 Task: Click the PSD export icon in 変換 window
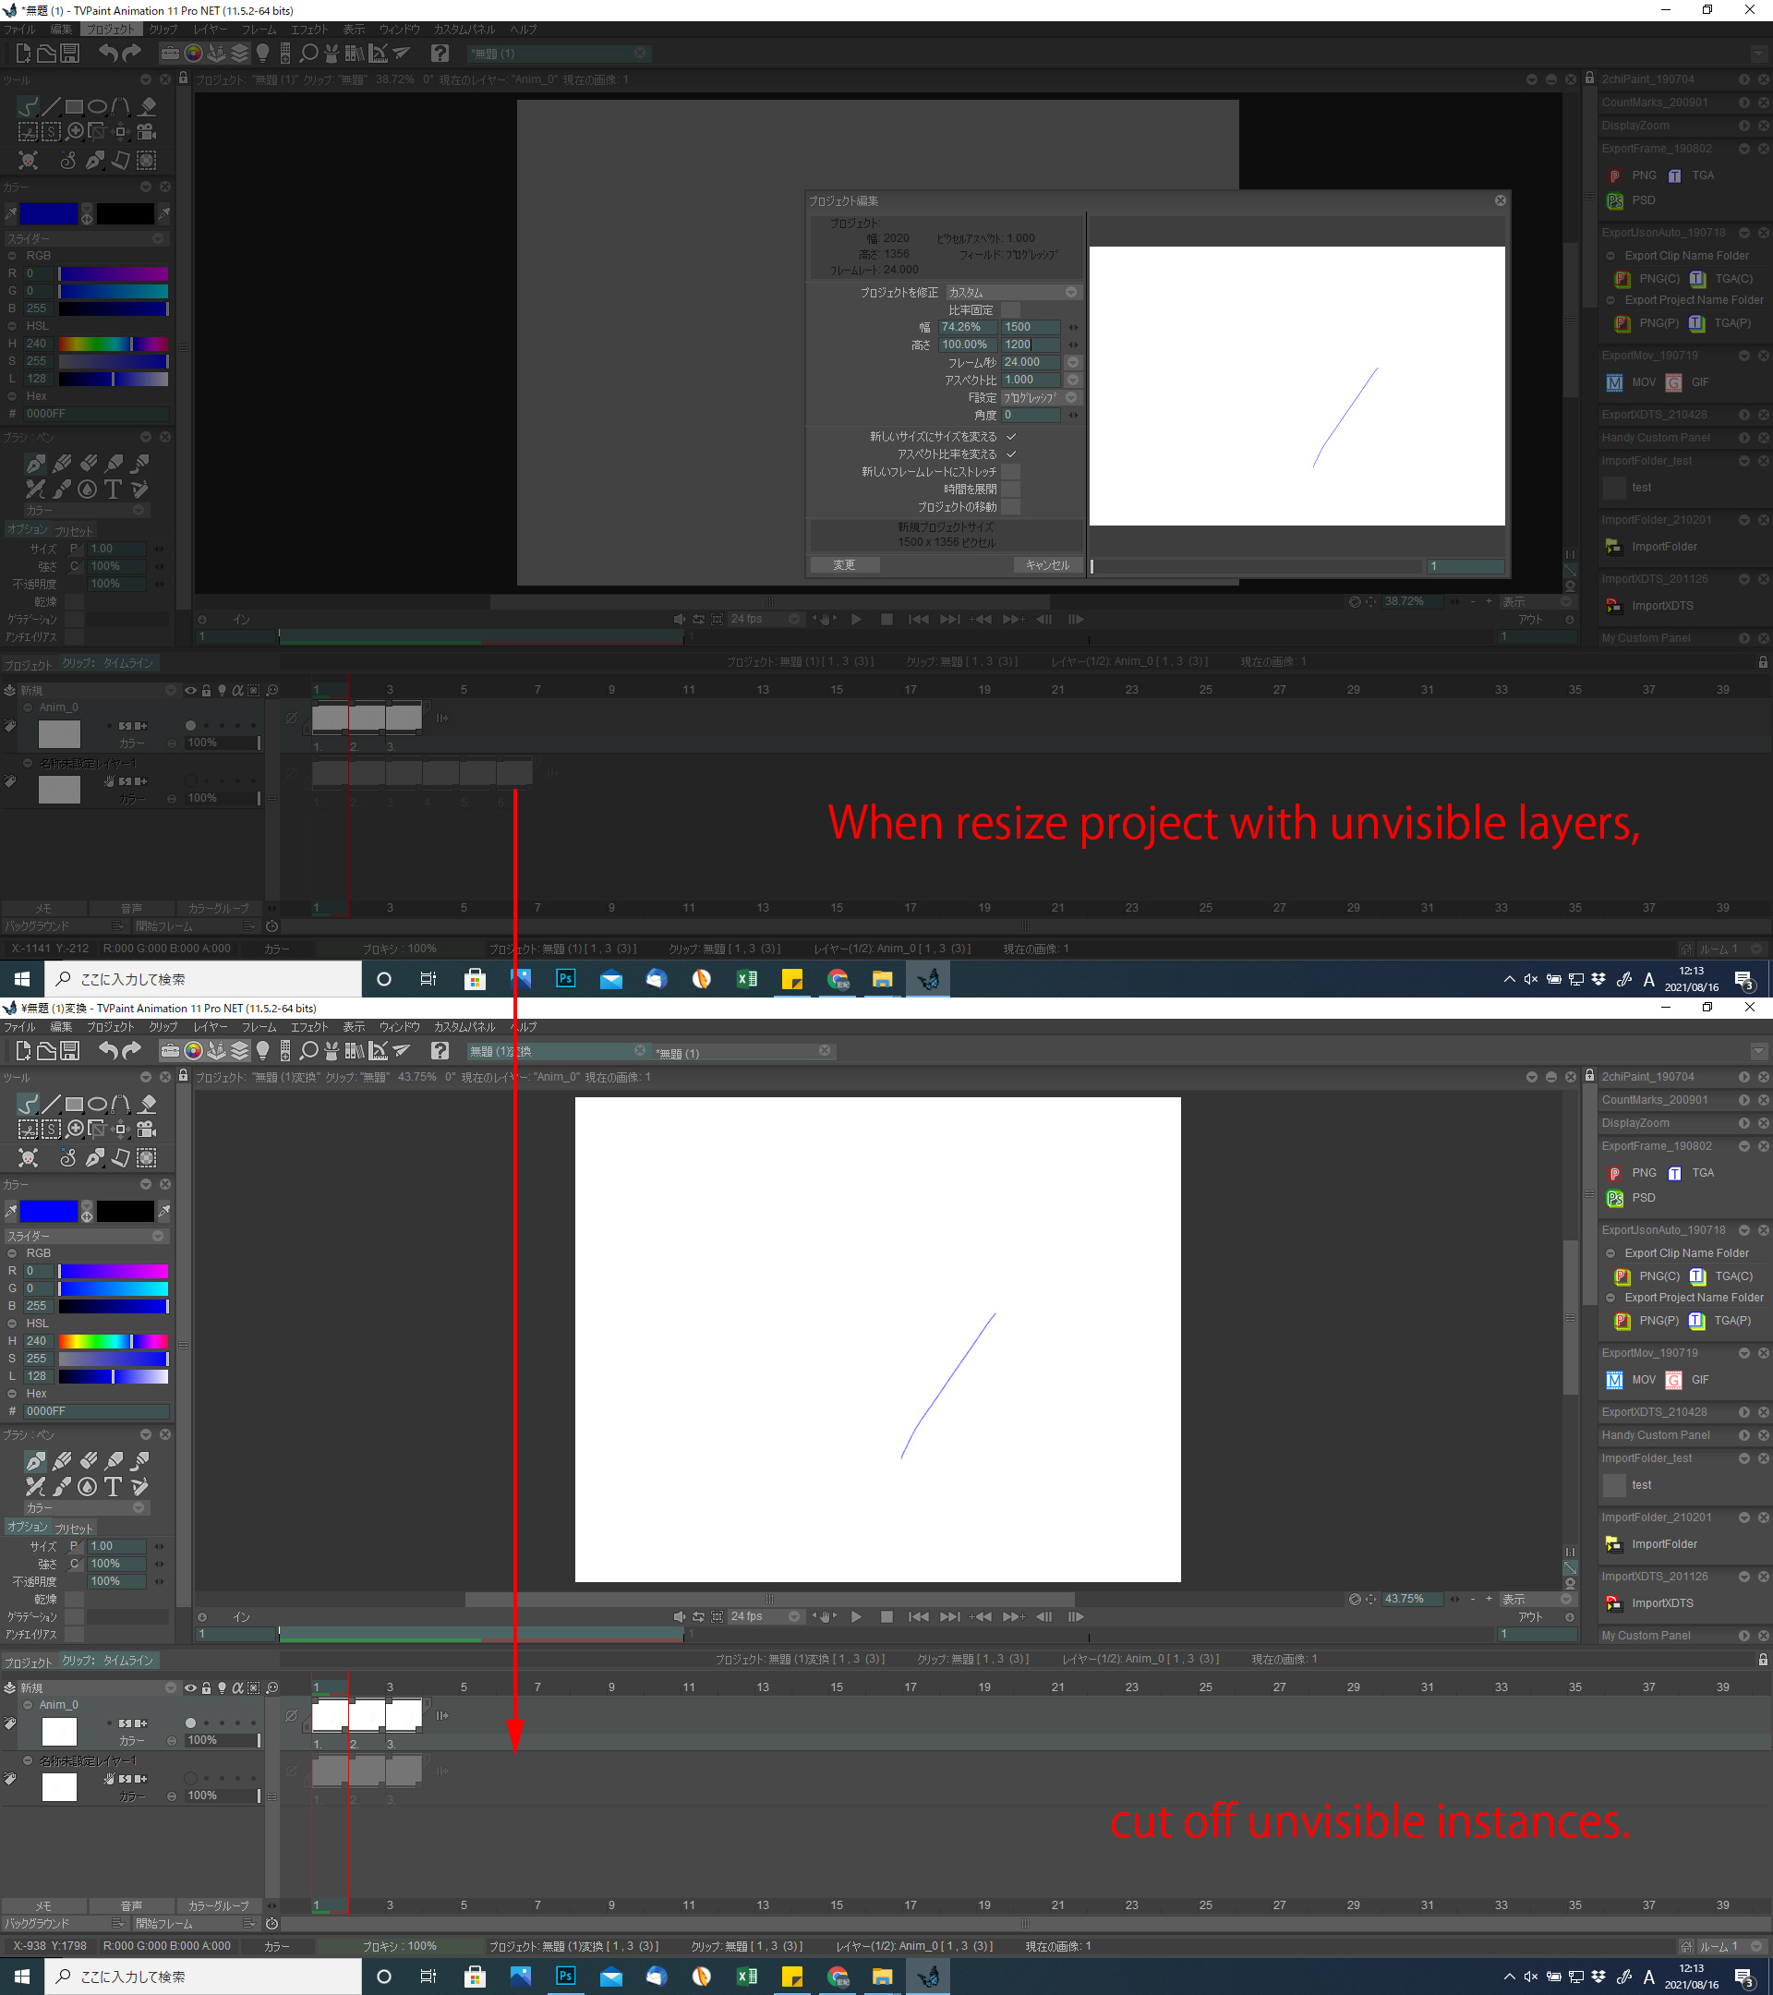(x=1615, y=1198)
